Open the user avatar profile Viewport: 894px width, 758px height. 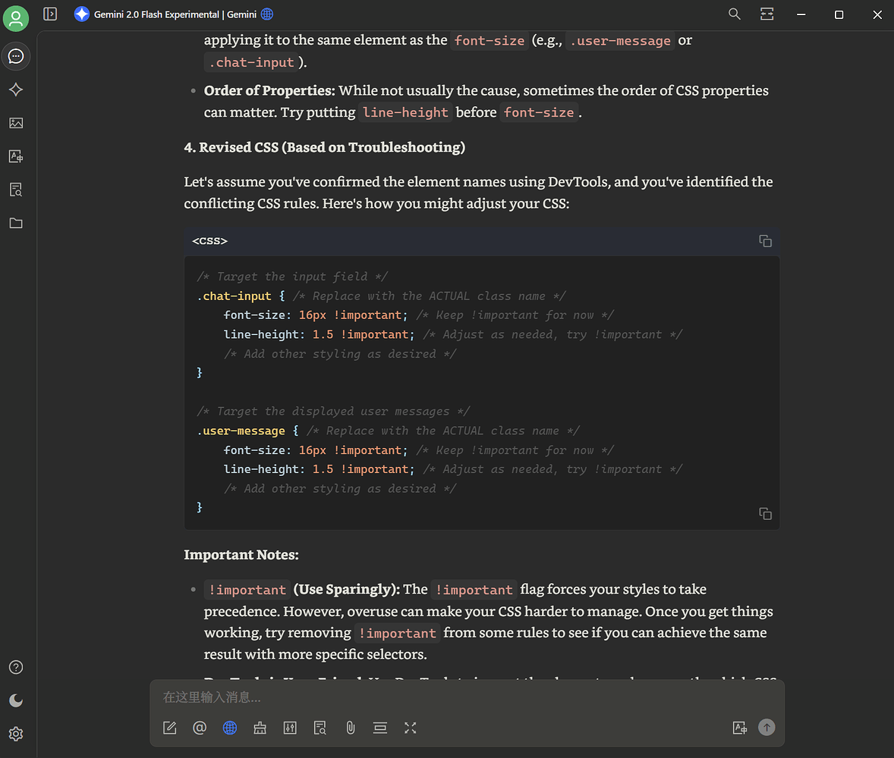click(x=16, y=18)
